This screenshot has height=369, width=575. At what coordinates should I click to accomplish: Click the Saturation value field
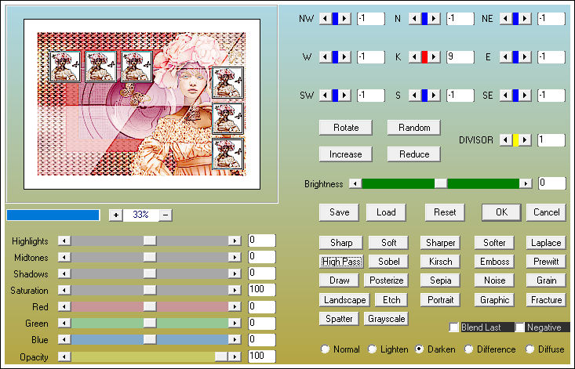[262, 290]
